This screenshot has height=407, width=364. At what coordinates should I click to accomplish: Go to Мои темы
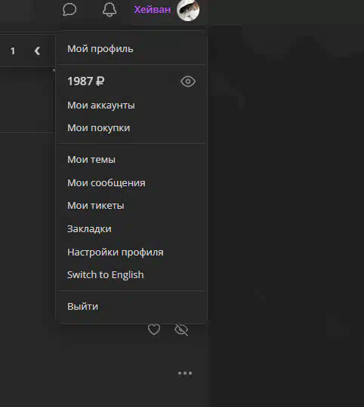[x=91, y=160]
